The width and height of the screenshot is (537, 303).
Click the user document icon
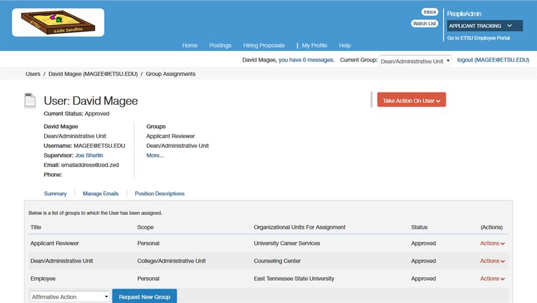click(30, 101)
